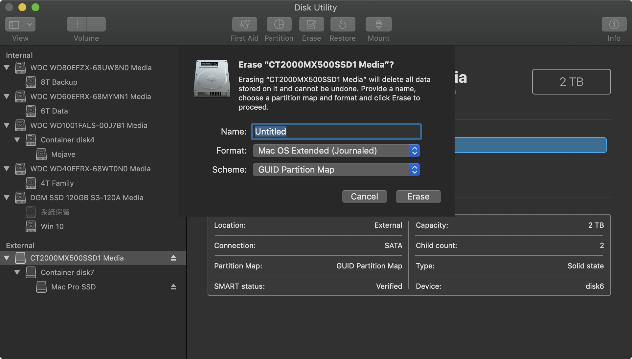632x359 pixels.
Task: Click the remove volume minus button
Action: (x=96, y=24)
